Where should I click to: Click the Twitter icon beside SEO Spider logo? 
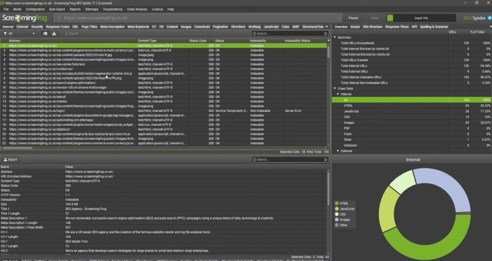pos(490,18)
